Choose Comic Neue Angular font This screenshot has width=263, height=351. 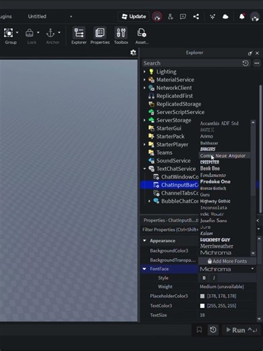tap(225, 156)
